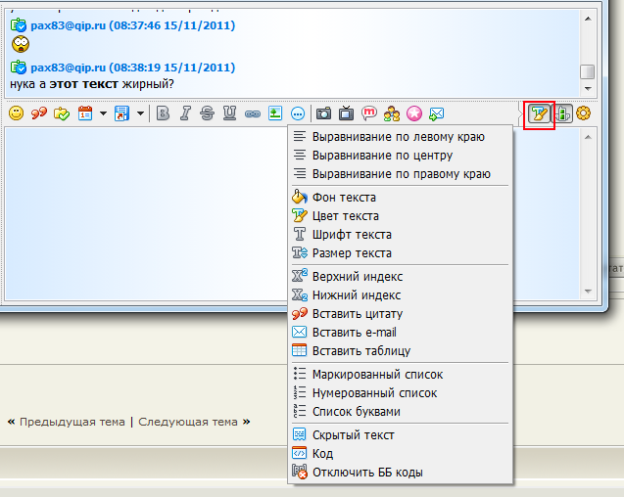Click the TV video icon in toolbar
Screen dimensions: 624x497
pos(346,113)
